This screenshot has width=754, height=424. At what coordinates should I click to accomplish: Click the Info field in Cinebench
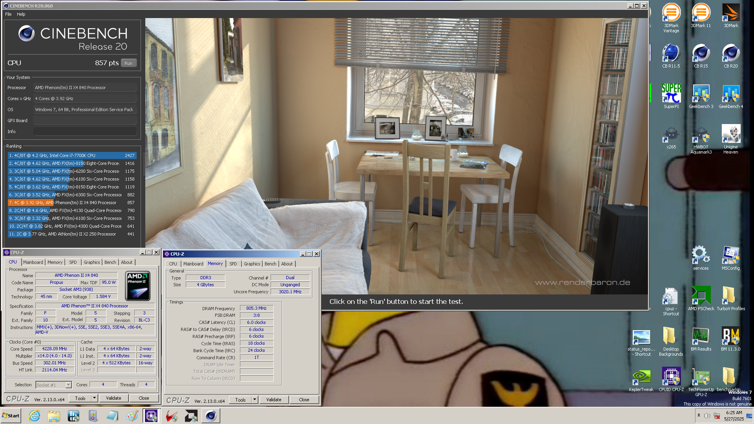click(85, 132)
